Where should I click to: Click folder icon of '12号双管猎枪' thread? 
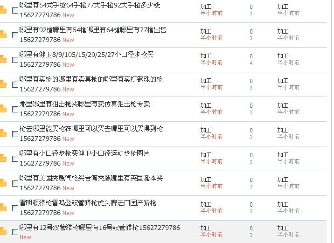3,231
